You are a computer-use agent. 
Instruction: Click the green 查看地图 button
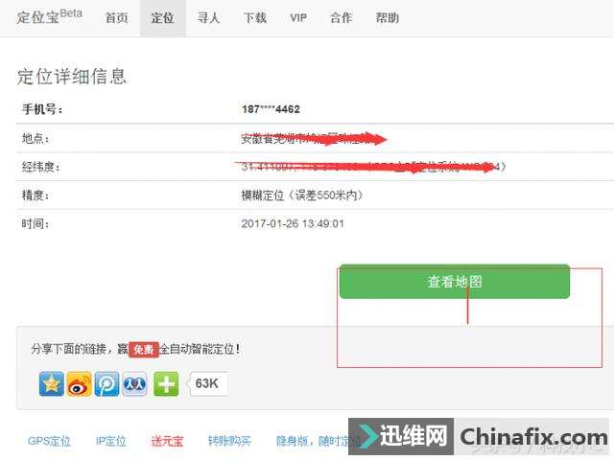[455, 282]
